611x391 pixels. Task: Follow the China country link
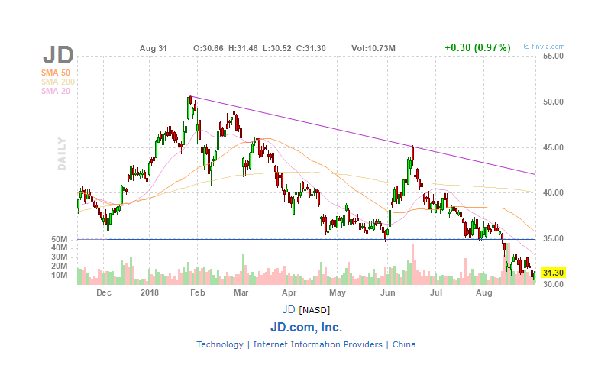click(x=404, y=344)
